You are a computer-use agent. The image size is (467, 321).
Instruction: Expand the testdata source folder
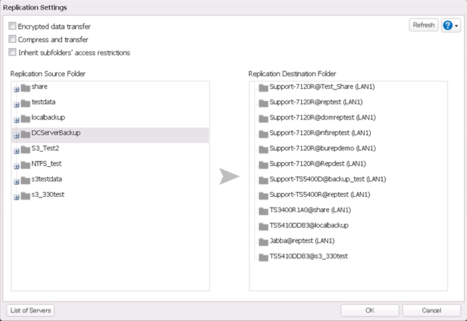17,105
